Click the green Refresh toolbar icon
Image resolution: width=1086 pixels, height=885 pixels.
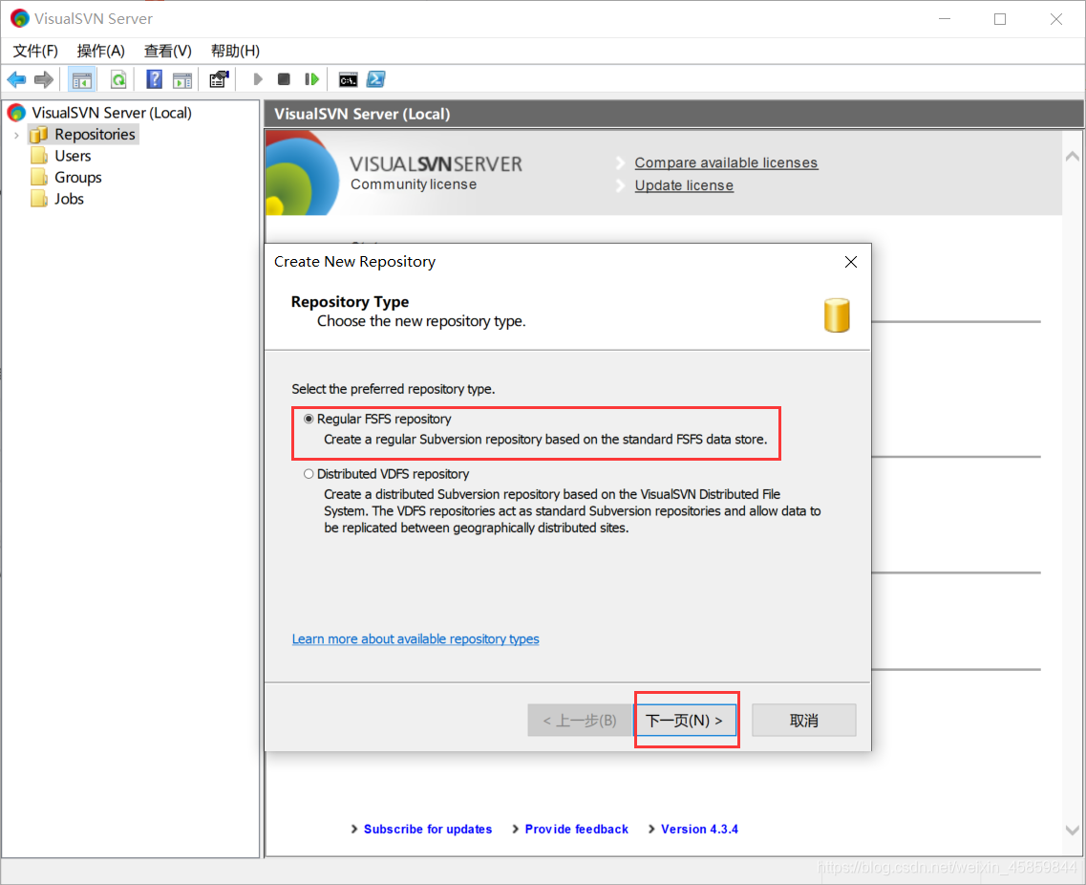tap(118, 79)
